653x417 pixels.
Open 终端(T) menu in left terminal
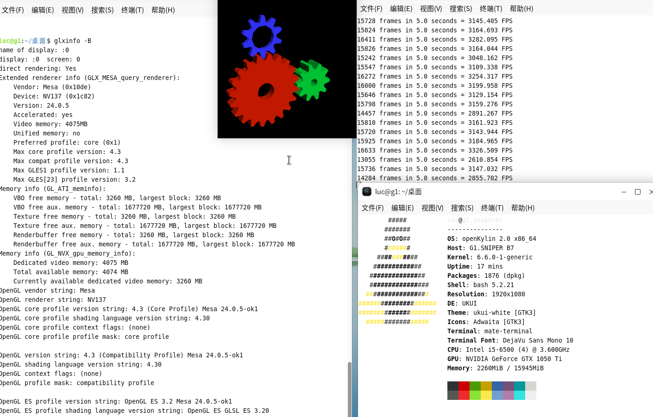[x=132, y=10]
